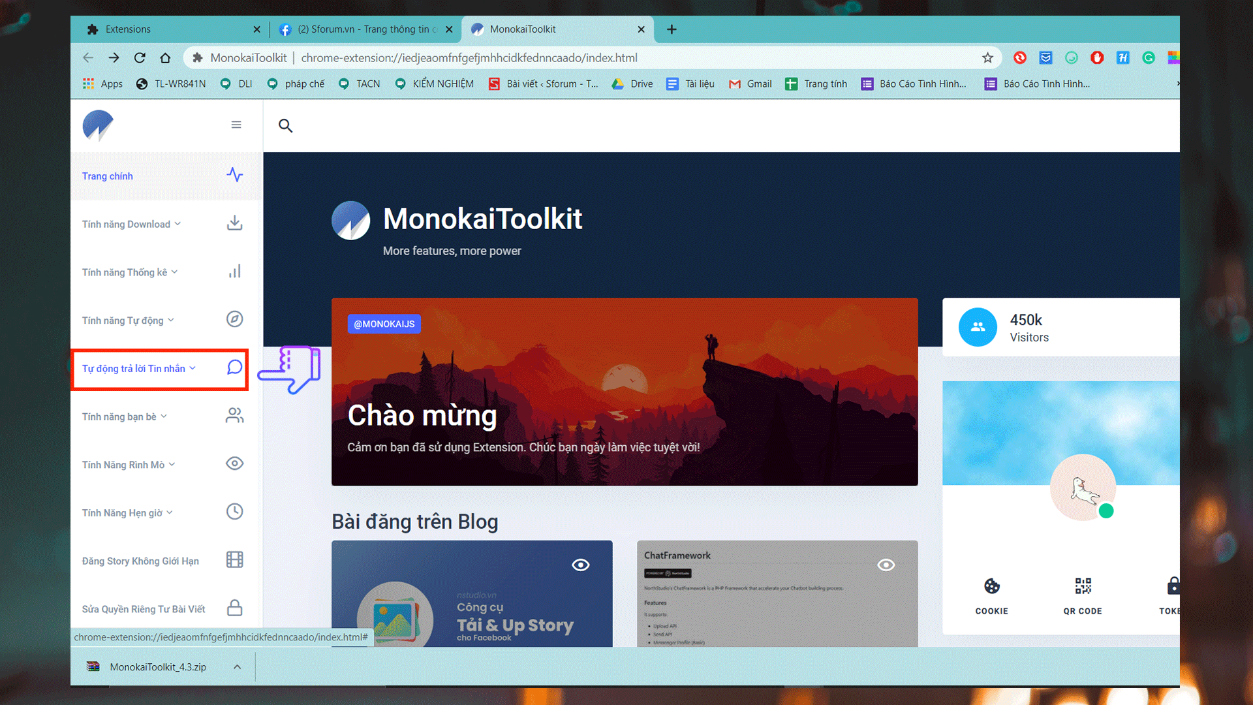Image resolution: width=1253 pixels, height=705 pixels.
Task: Open the Tải & Up Story blog thumbnail
Action: [472, 594]
